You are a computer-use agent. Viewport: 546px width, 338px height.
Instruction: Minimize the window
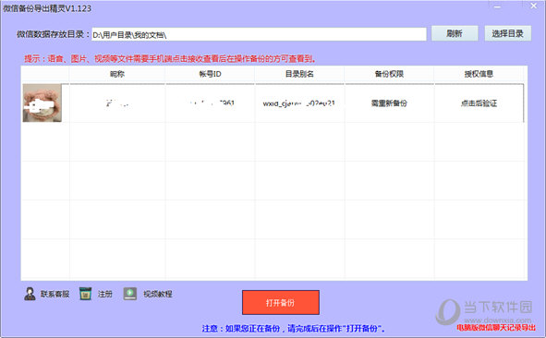coord(497,6)
